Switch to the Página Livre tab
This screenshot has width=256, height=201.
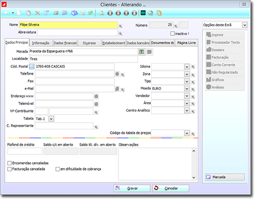click(x=186, y=43)
